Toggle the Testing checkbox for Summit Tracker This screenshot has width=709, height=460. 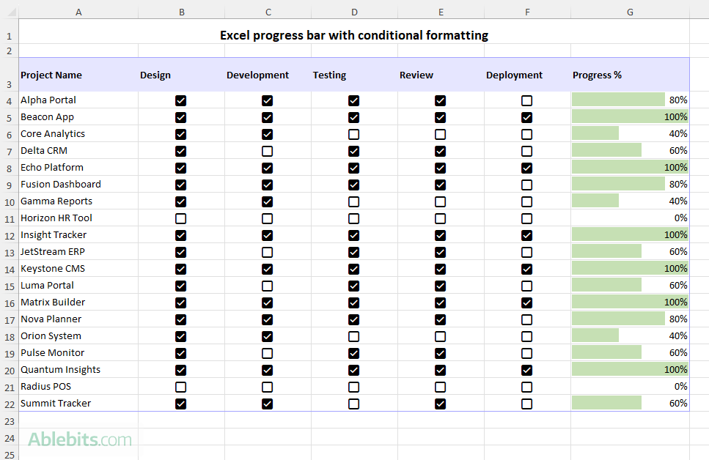(354, 403)
